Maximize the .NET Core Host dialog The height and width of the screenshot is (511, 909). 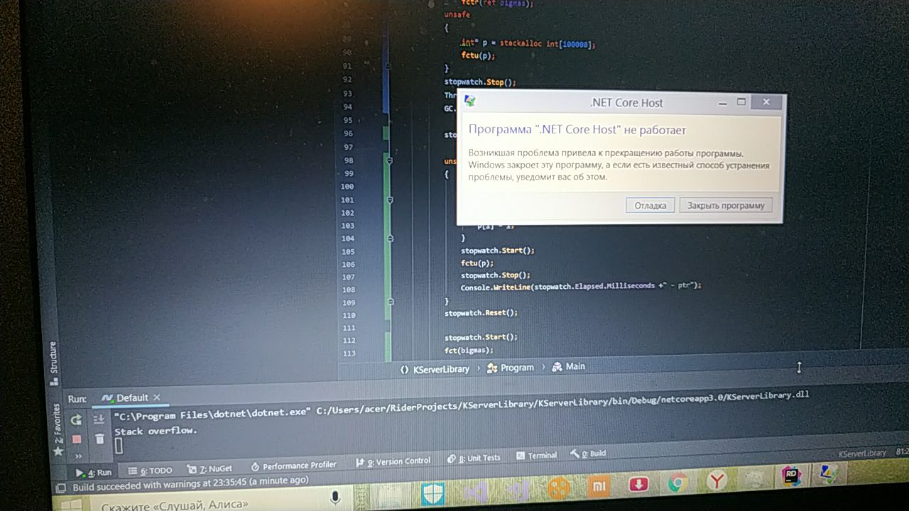click(741, 102)
